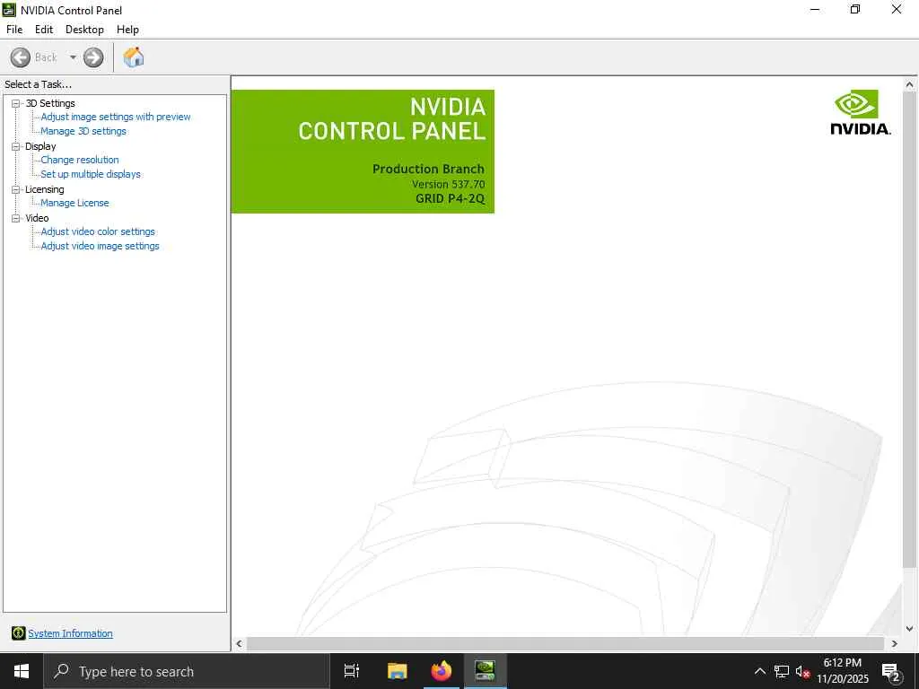Image resolution: width=919 pixels, height=689 pixels.
Task: Click the vertical scrollbar down arrow
Action: pos(910,629)
